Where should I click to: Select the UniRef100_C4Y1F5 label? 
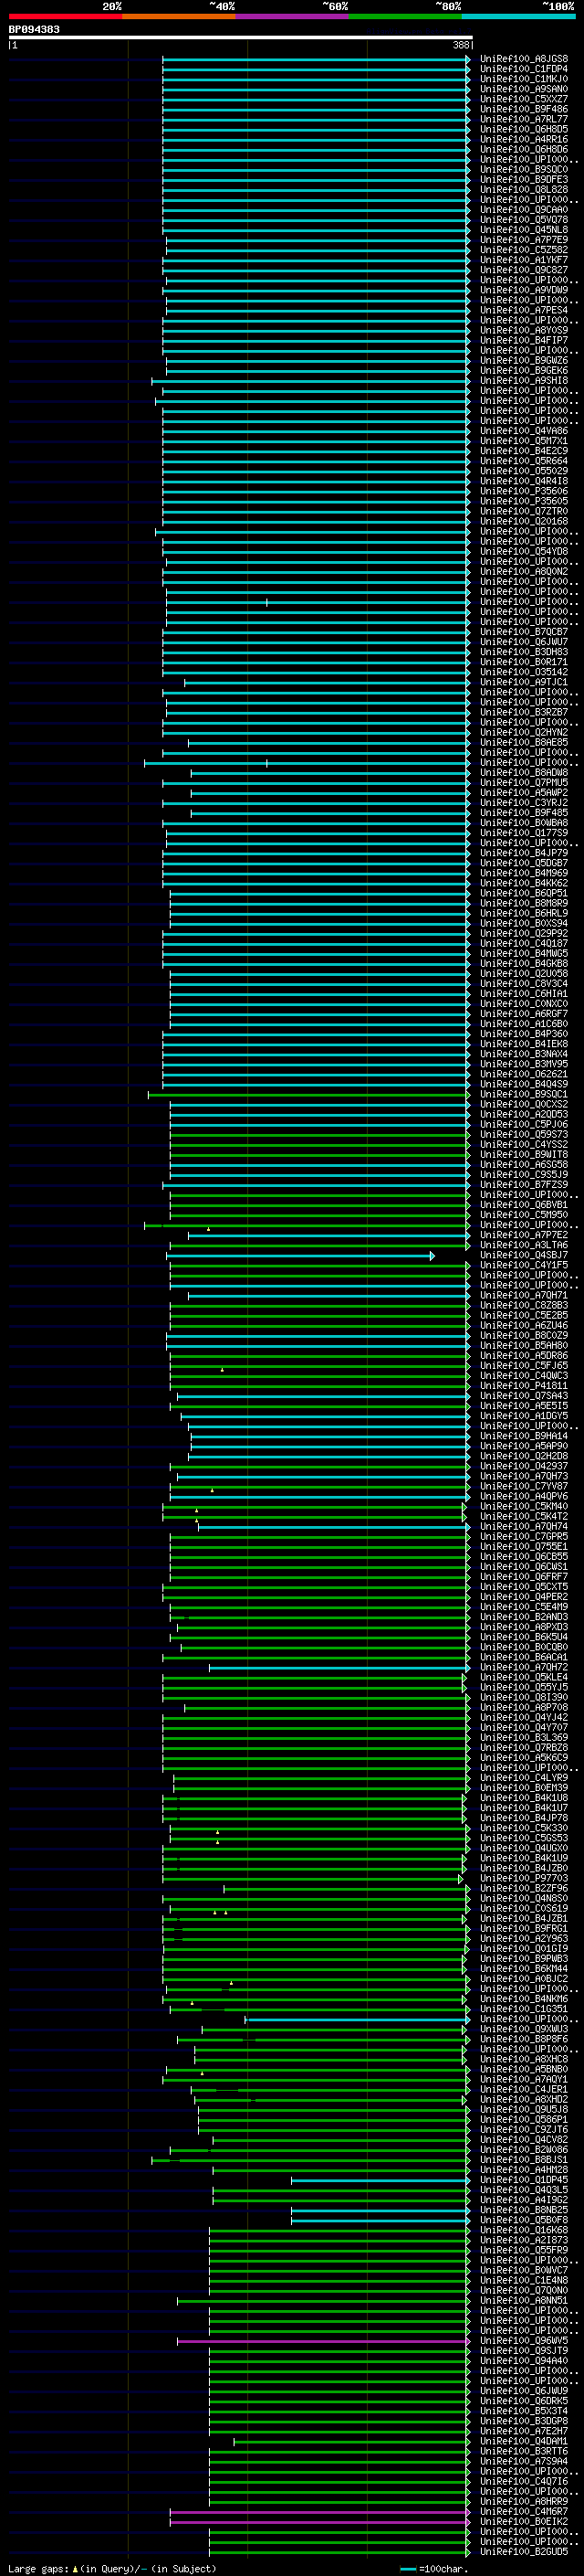[524, 1265]
